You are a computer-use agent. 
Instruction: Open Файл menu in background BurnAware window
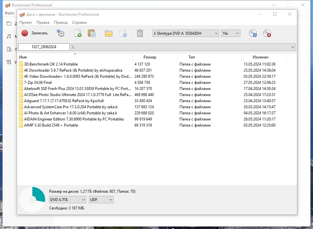coord(9,13)
